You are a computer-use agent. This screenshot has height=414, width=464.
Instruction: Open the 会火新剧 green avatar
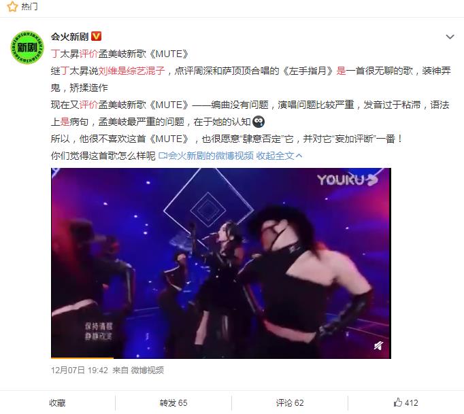coord(27,48)
